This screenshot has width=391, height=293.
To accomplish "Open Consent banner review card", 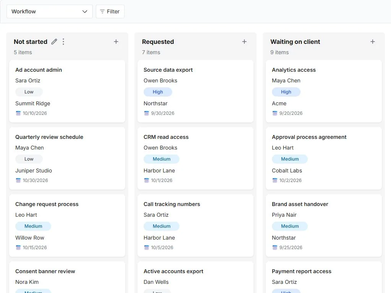I will [67, 277].
